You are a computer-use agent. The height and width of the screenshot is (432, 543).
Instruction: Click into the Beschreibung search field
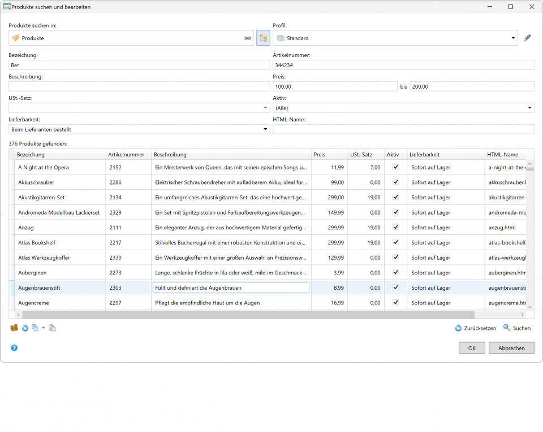click(139, 86)
